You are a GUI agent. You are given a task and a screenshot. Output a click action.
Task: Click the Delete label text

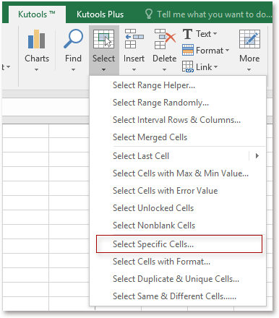pyautogui.click(x=165, y=59)
